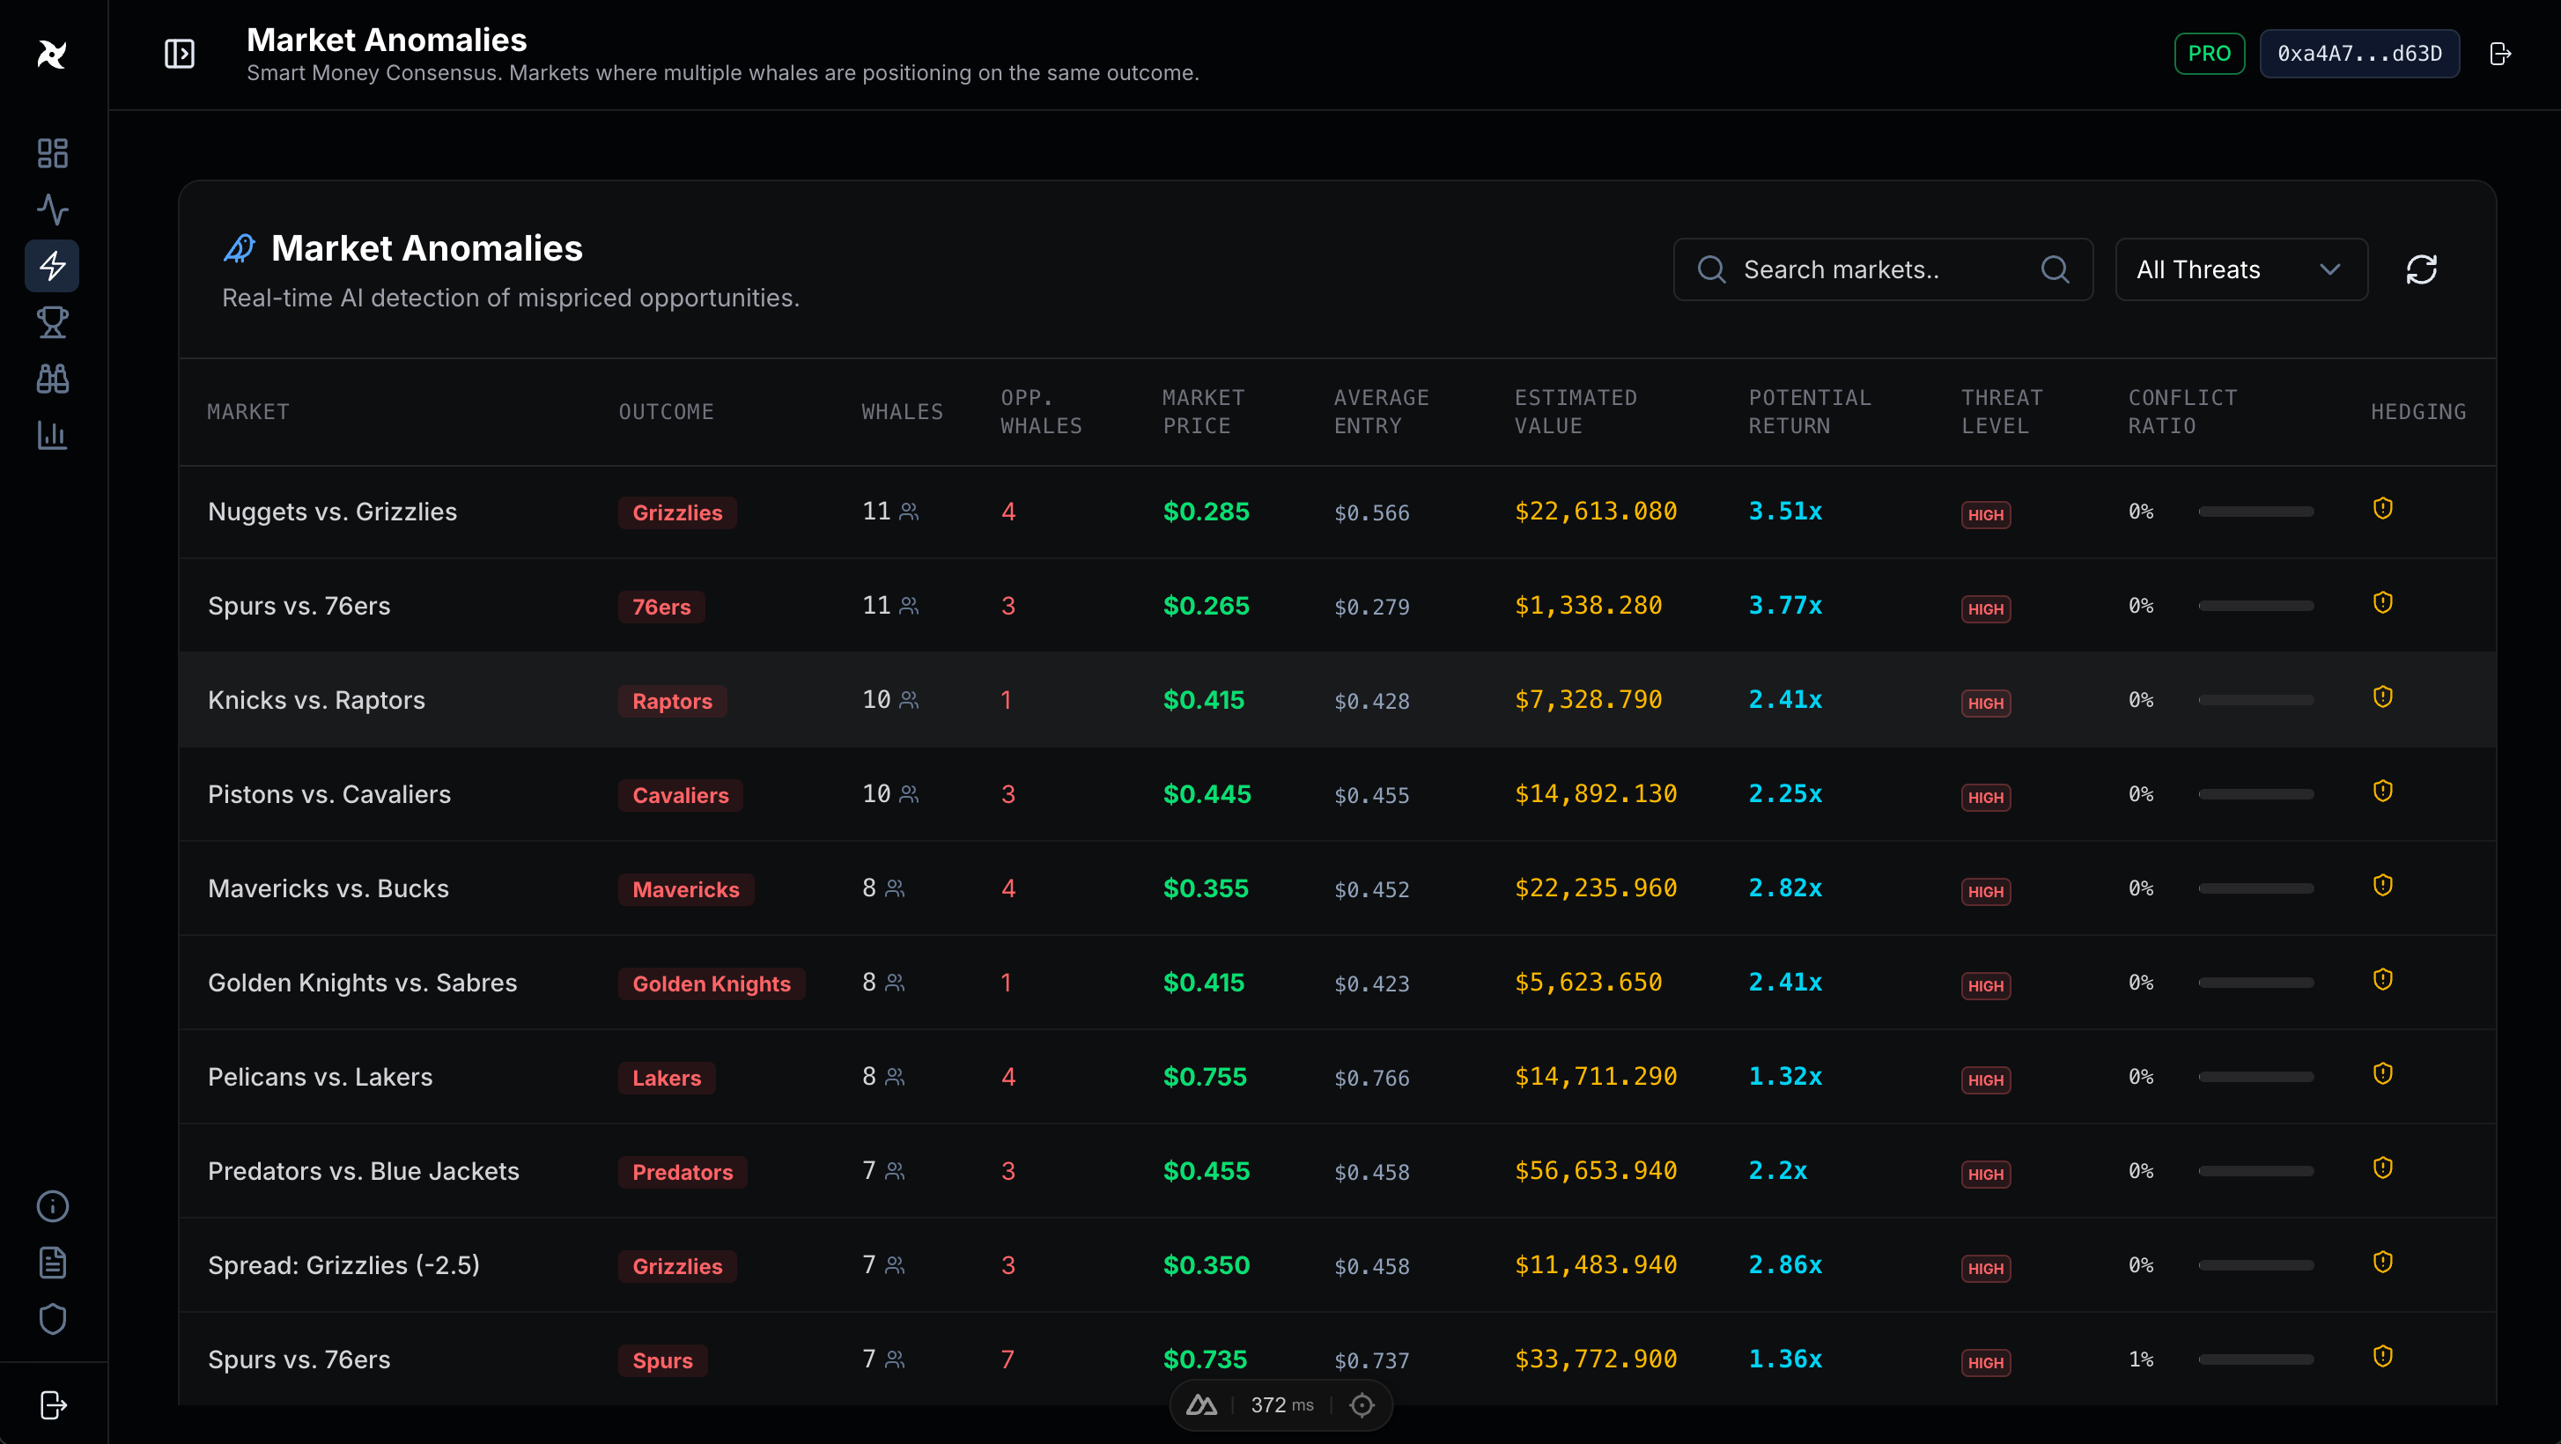
Task: Open the info circle icon in sidebar
Action: (x=53, y=1206)
